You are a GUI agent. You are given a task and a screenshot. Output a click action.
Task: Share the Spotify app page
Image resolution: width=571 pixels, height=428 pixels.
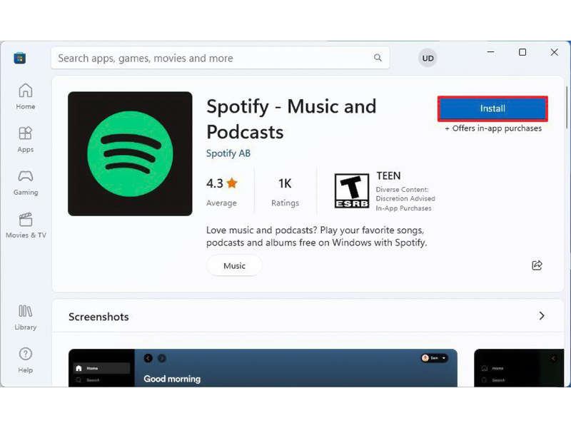[537, 265]
